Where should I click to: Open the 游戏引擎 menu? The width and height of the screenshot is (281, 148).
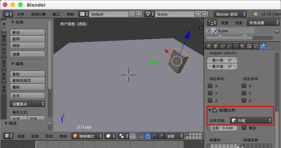pos(38,14)
